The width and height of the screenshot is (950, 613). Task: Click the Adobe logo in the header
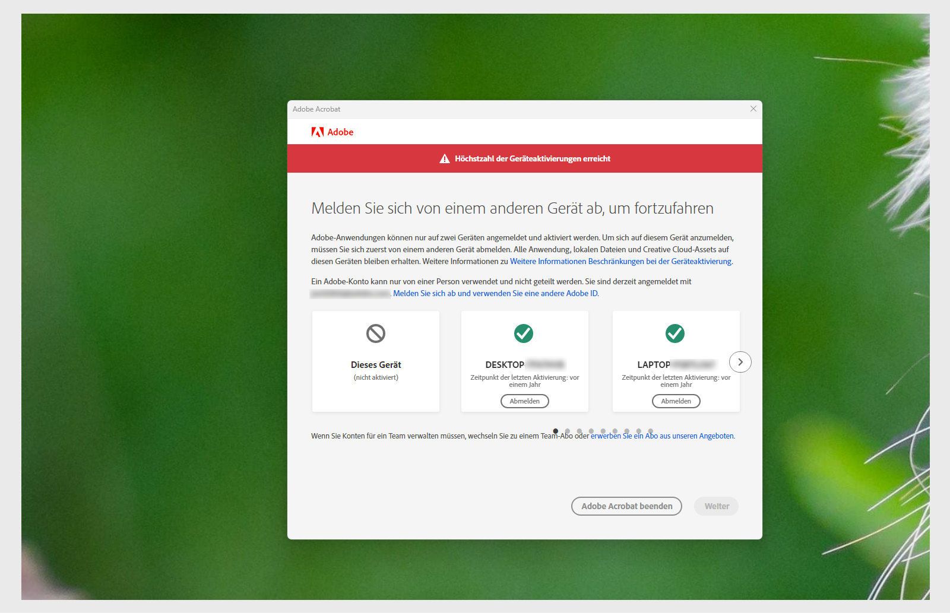pyautogui.click(x=332, y=132)
